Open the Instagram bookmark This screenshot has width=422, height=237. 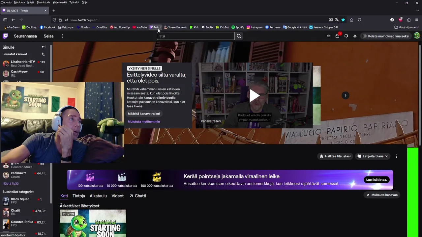click(x=255, y=27)
